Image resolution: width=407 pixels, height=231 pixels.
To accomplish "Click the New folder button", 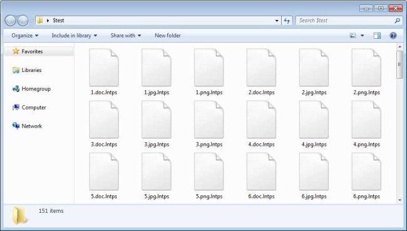I will 168,36.
